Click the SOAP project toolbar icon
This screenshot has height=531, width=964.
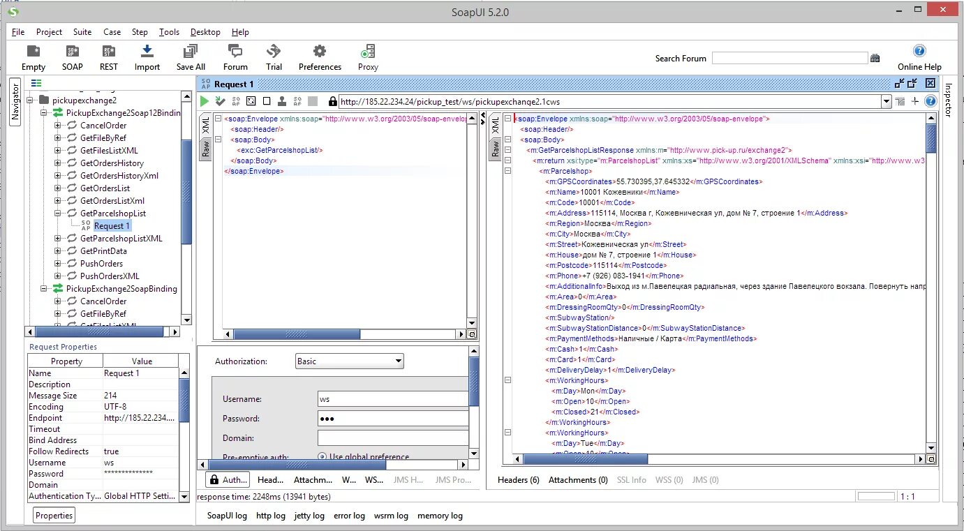click(x=72, y=51)
